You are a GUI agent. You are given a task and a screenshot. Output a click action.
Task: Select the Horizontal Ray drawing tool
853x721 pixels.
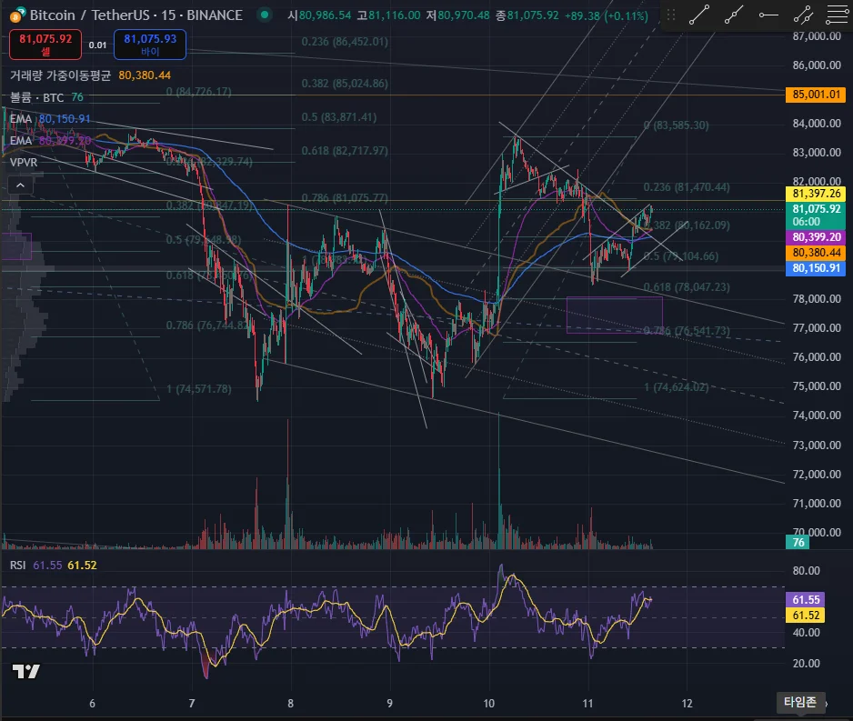(x=768, y=15)
